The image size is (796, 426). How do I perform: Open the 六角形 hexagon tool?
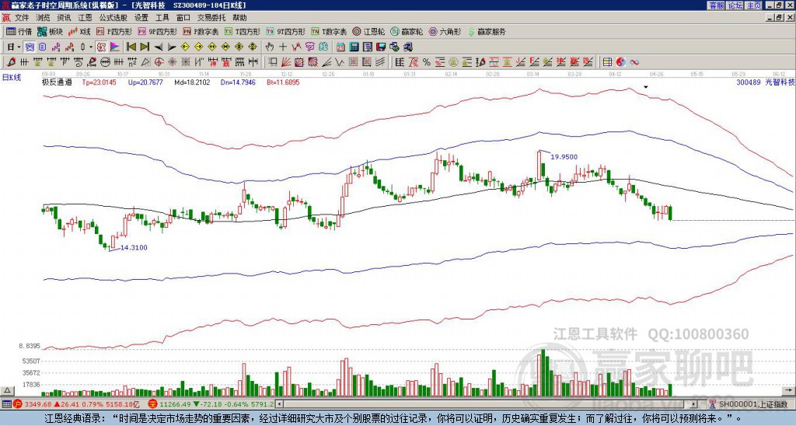pyautogui.click(x=445, y=31)
